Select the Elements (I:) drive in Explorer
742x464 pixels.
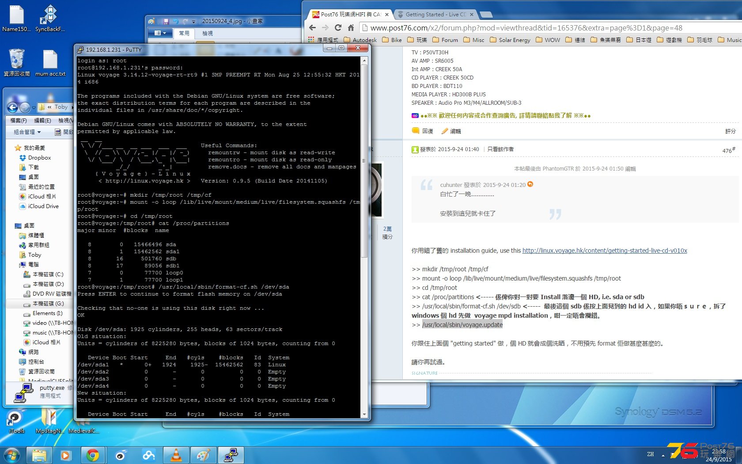click(x=43, y=313)
